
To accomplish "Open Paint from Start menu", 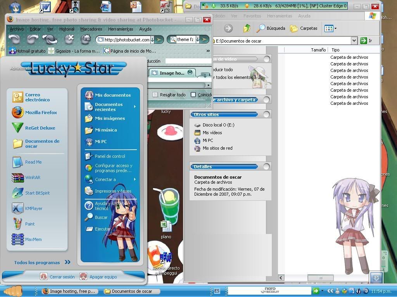I will (23, 224).
